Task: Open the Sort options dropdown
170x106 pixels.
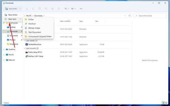Action: (67, 9)
